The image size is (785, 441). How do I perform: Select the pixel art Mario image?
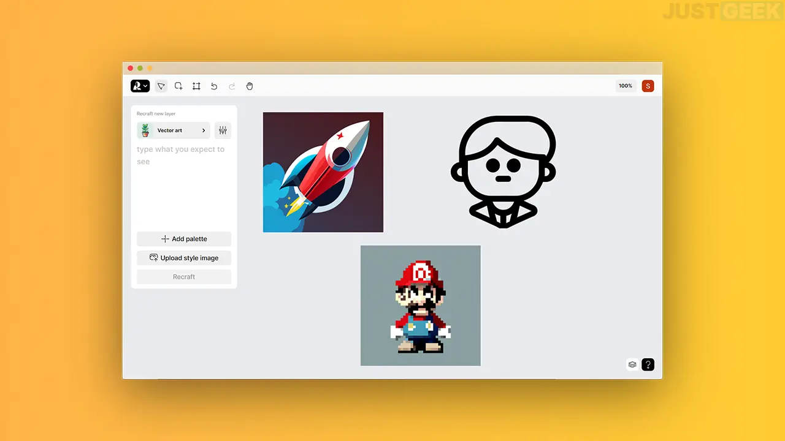tap(421, 306)
